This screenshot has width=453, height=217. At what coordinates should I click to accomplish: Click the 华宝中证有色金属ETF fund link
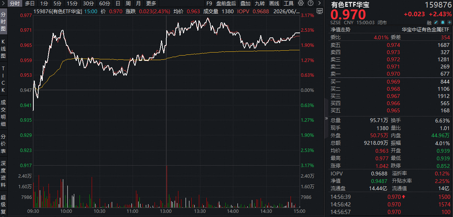click(x=426, y=30)
